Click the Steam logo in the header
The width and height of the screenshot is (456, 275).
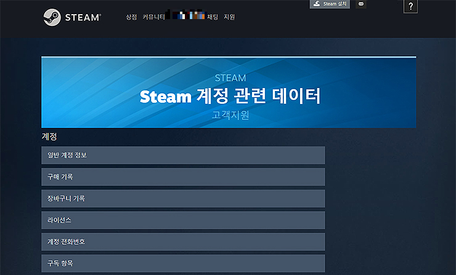pyautogui.click(x=72, y=17)
